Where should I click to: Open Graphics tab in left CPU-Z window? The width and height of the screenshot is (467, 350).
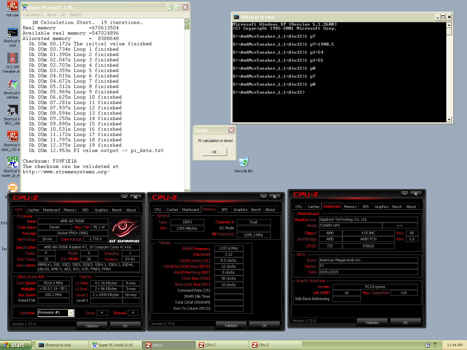101,210
